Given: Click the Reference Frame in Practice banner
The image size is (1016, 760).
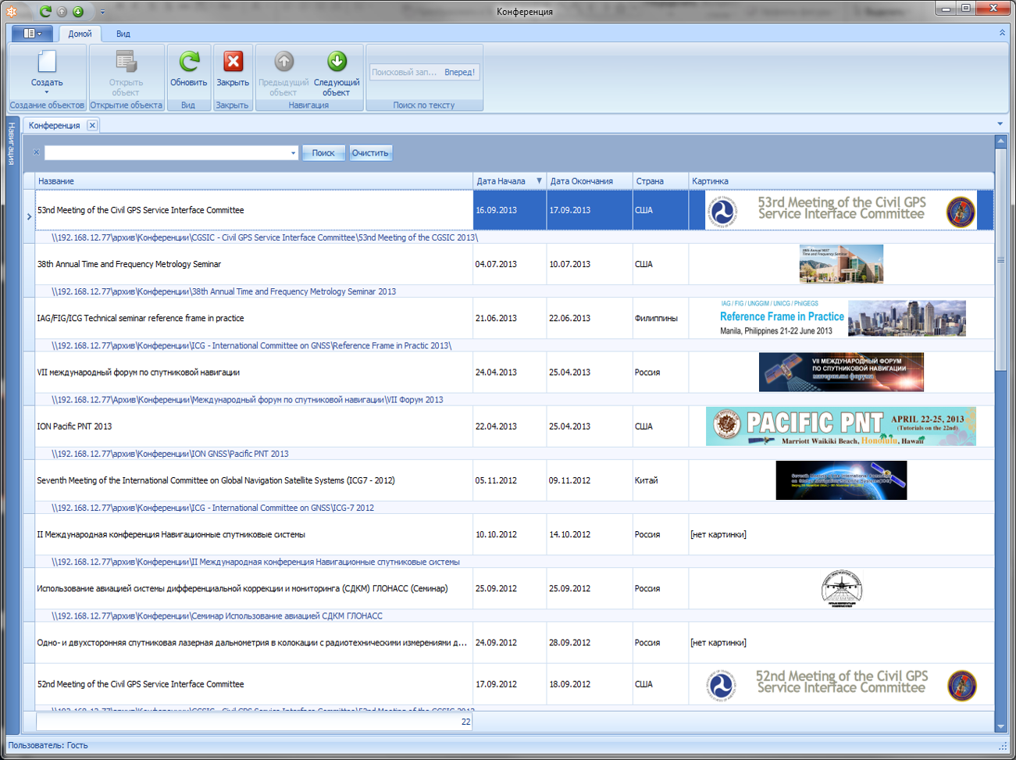Looking at the screenshot, I should (842, 318).
